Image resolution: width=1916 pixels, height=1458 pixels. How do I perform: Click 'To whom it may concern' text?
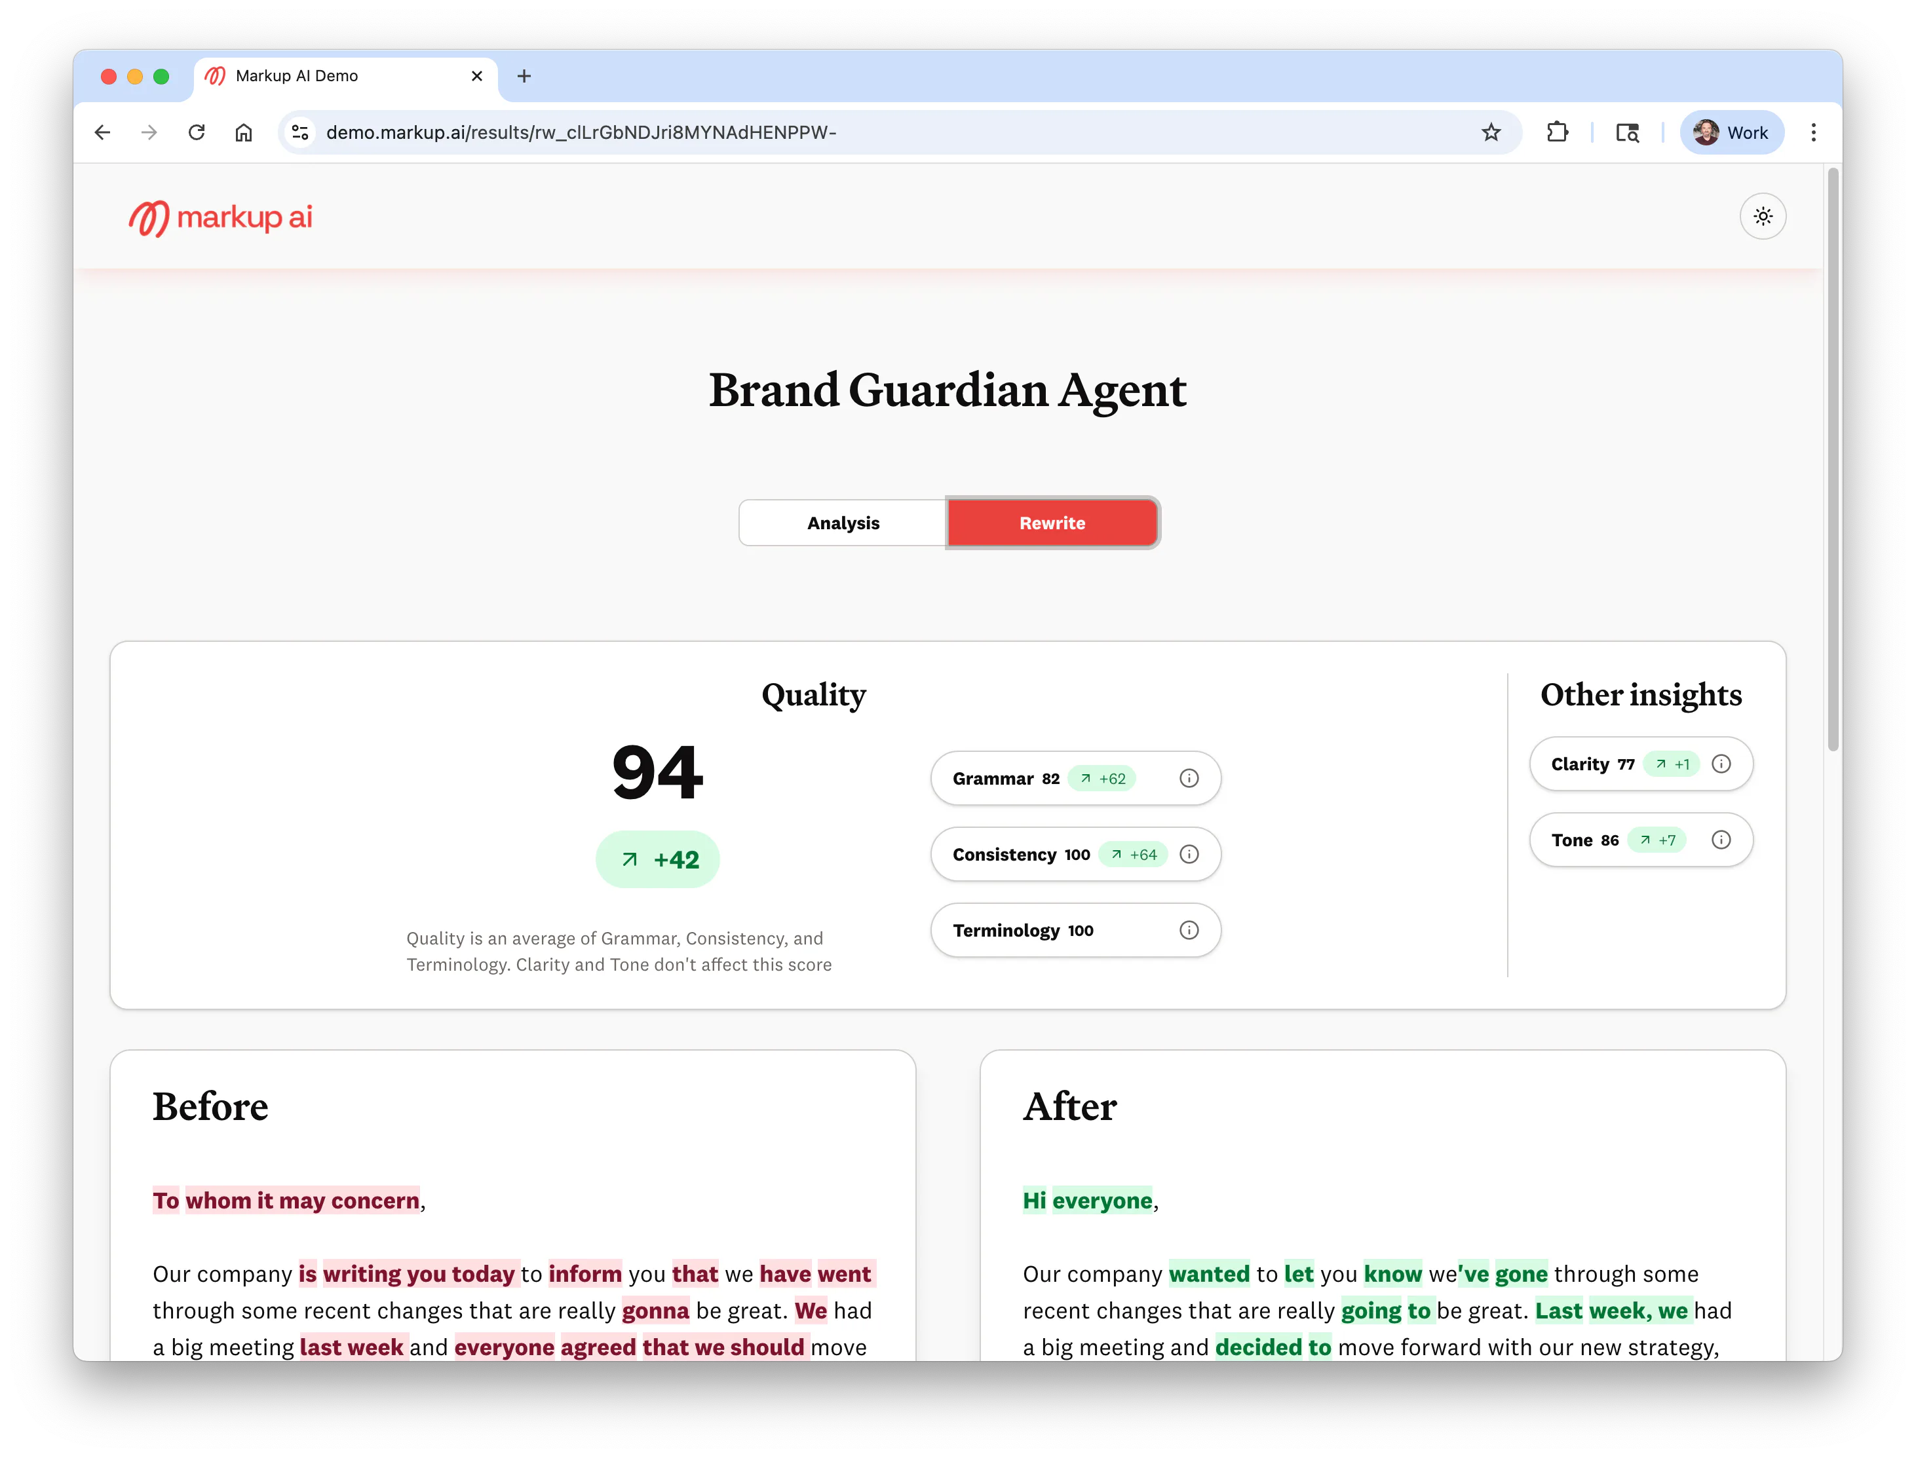(286, 1200)
